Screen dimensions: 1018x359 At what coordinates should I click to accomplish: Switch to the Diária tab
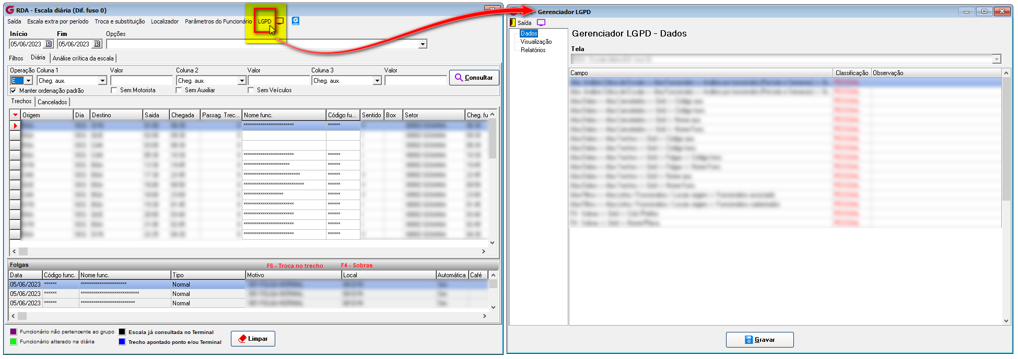click(x=38, y=57)
